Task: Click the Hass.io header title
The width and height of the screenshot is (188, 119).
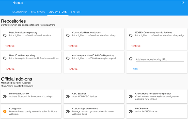Action: click(18, 3)
